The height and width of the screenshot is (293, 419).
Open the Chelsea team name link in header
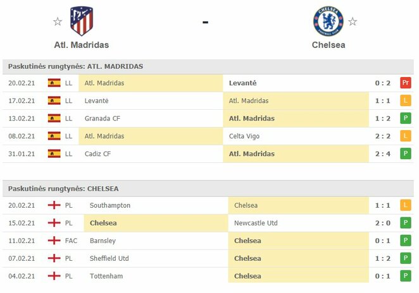tap(328, 45)
